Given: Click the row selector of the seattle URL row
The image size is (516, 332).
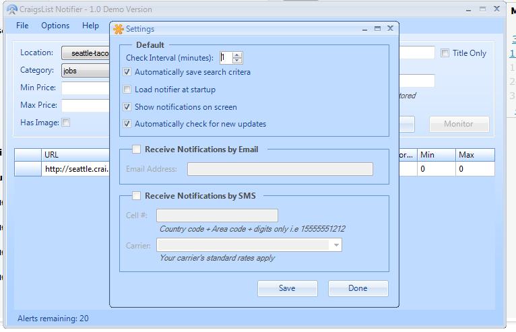Looking at the screenshot, I should click(28, 169).
